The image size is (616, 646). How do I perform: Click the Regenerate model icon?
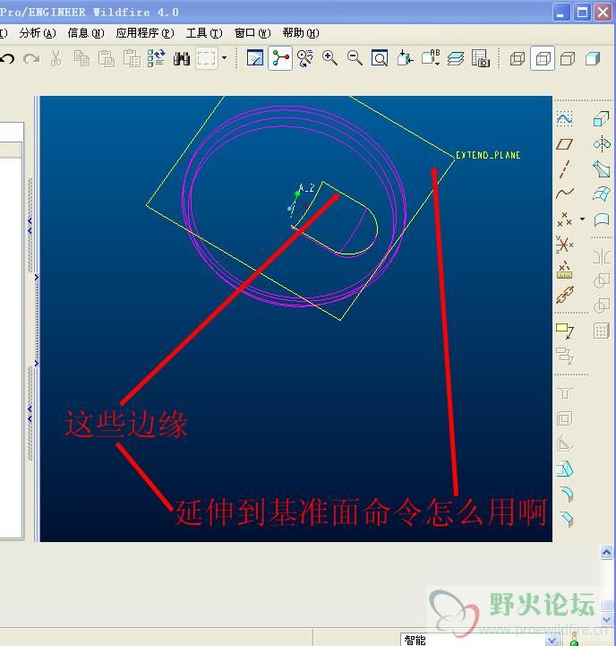[x=157, y=58]
